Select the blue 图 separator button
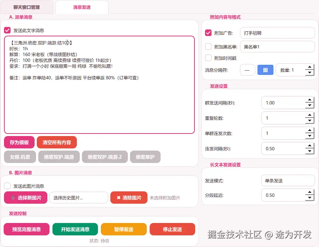 (x=265, y=70)
